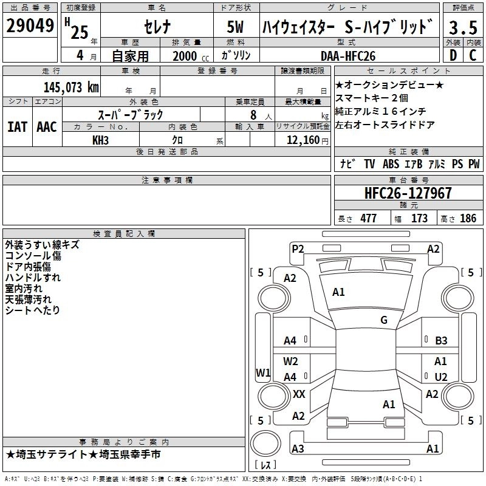Click the exterior grade D
Image resolution: width=486 pixels, height=486 pixels.
(x=453, y=55)
